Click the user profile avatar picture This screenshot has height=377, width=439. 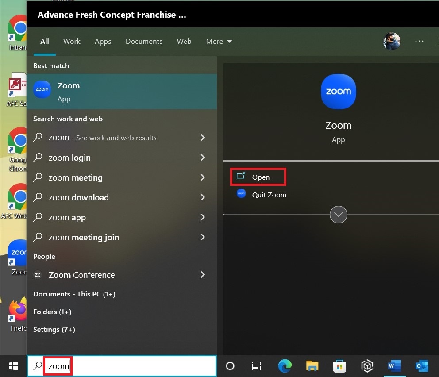tap(391, 41)
